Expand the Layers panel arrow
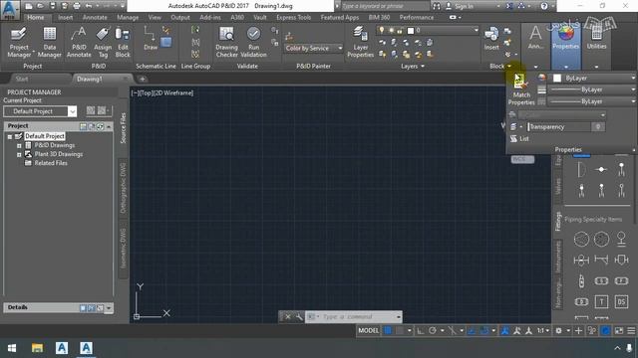Viewport: 638px width, 358px height. [423, 67]
